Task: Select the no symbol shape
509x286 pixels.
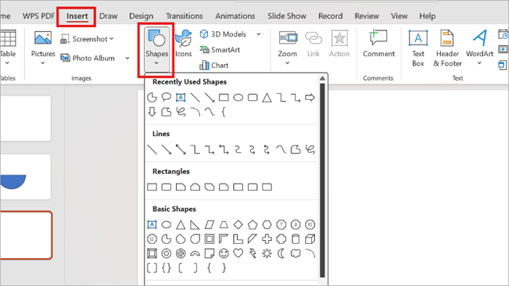Action: [x=180, y=253]
